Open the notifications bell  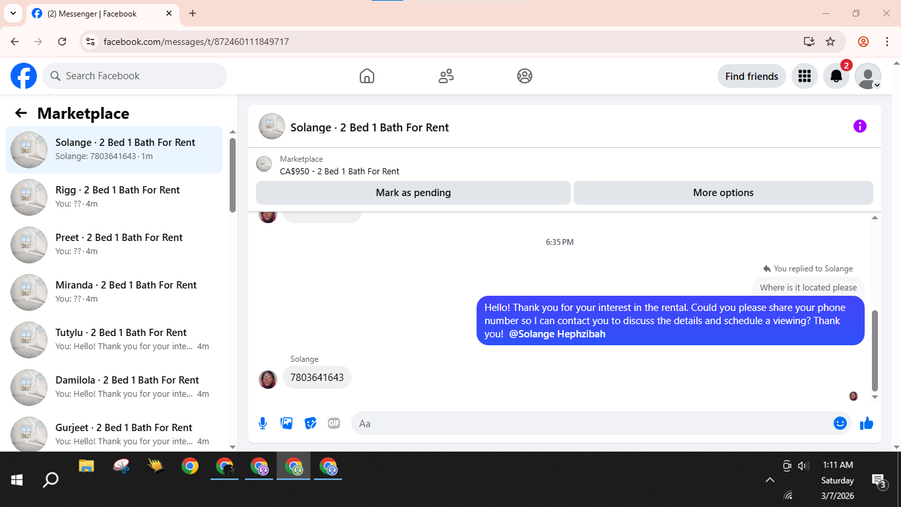point(836,76)
